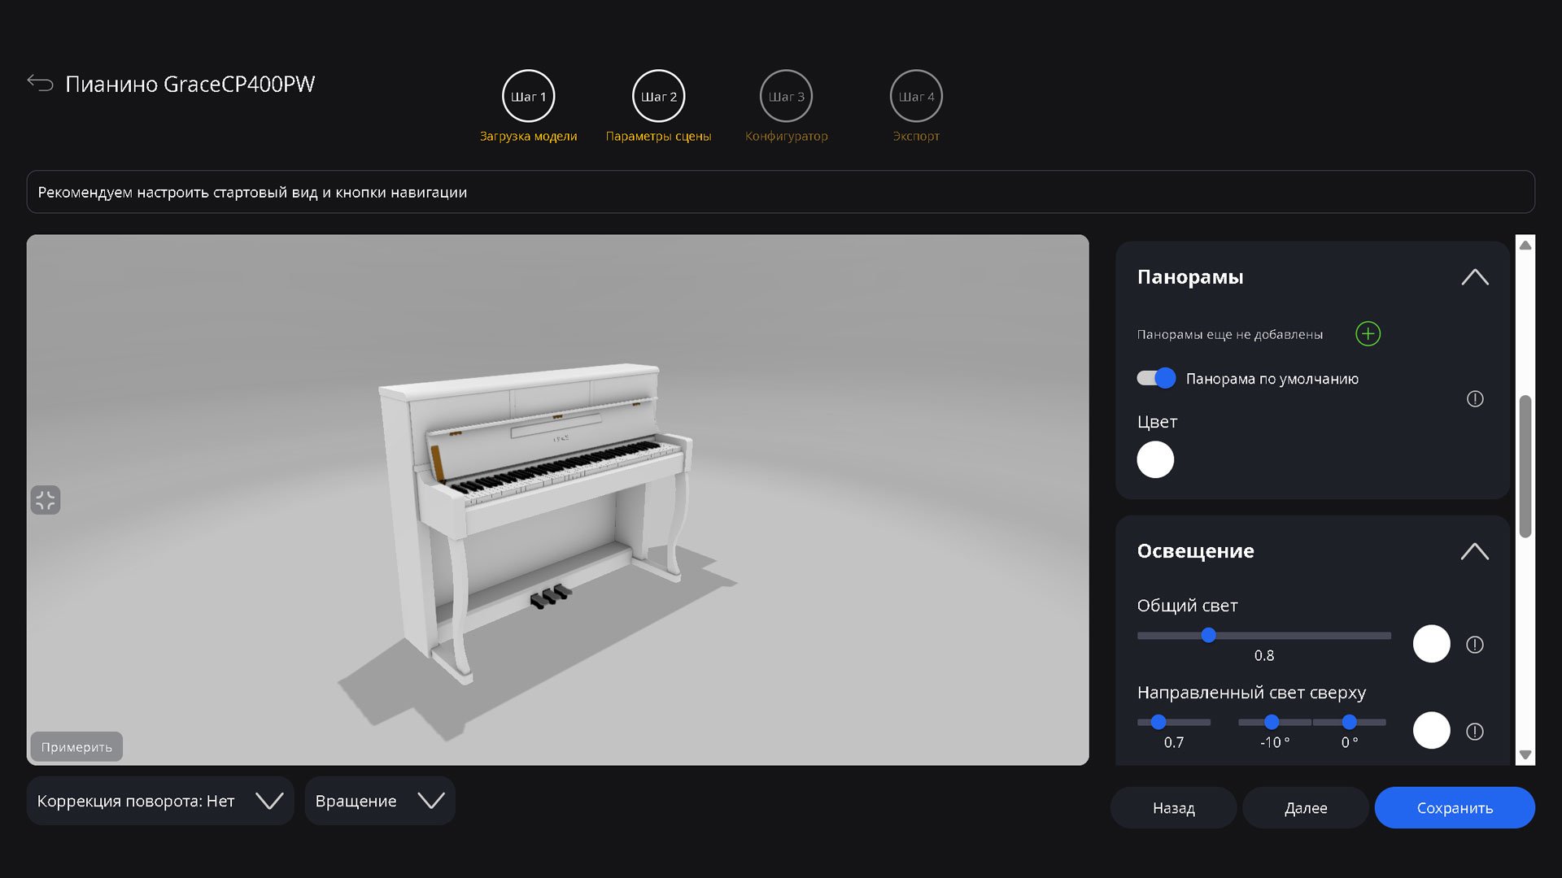Click the green plus to add a panorama
The image size is (1562, 878).
1368,334
